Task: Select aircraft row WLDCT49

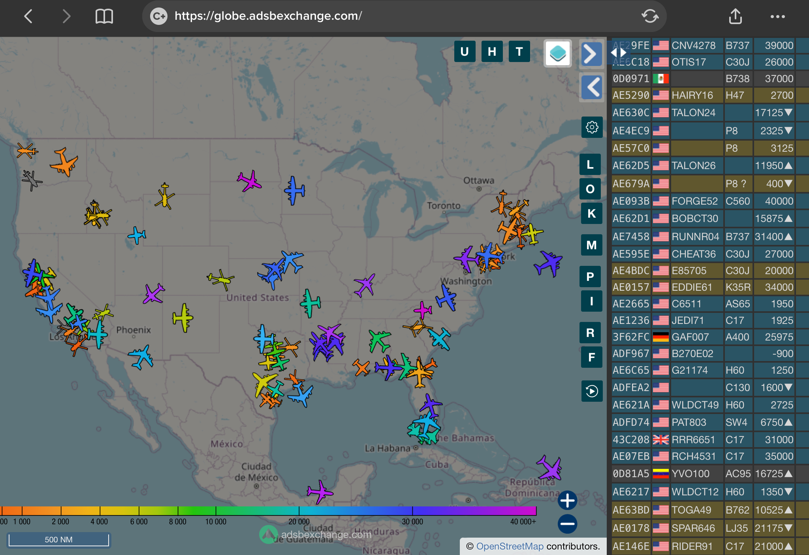Action: point(710,405)
